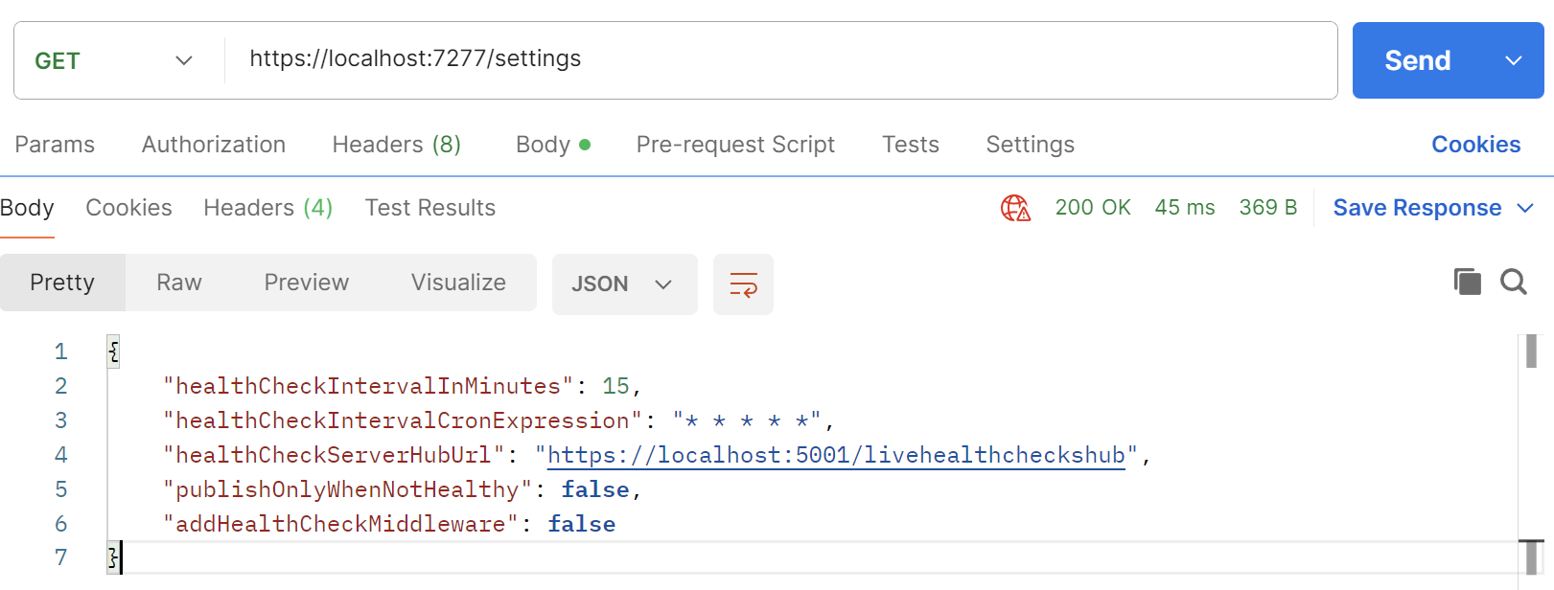Open the Authorization tab
The height and width of the screenshot is (590, 1554).
click(214, 145)
